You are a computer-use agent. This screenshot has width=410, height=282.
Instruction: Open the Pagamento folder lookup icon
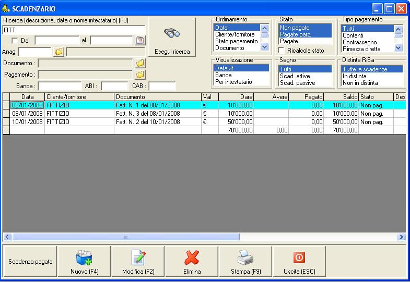click(x=140, y=75)
